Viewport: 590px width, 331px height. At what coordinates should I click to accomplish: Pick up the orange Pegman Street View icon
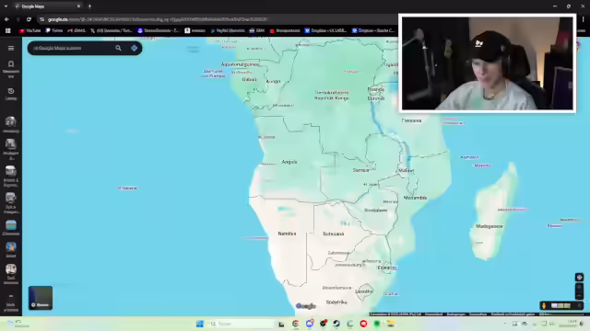pos(544,306)
